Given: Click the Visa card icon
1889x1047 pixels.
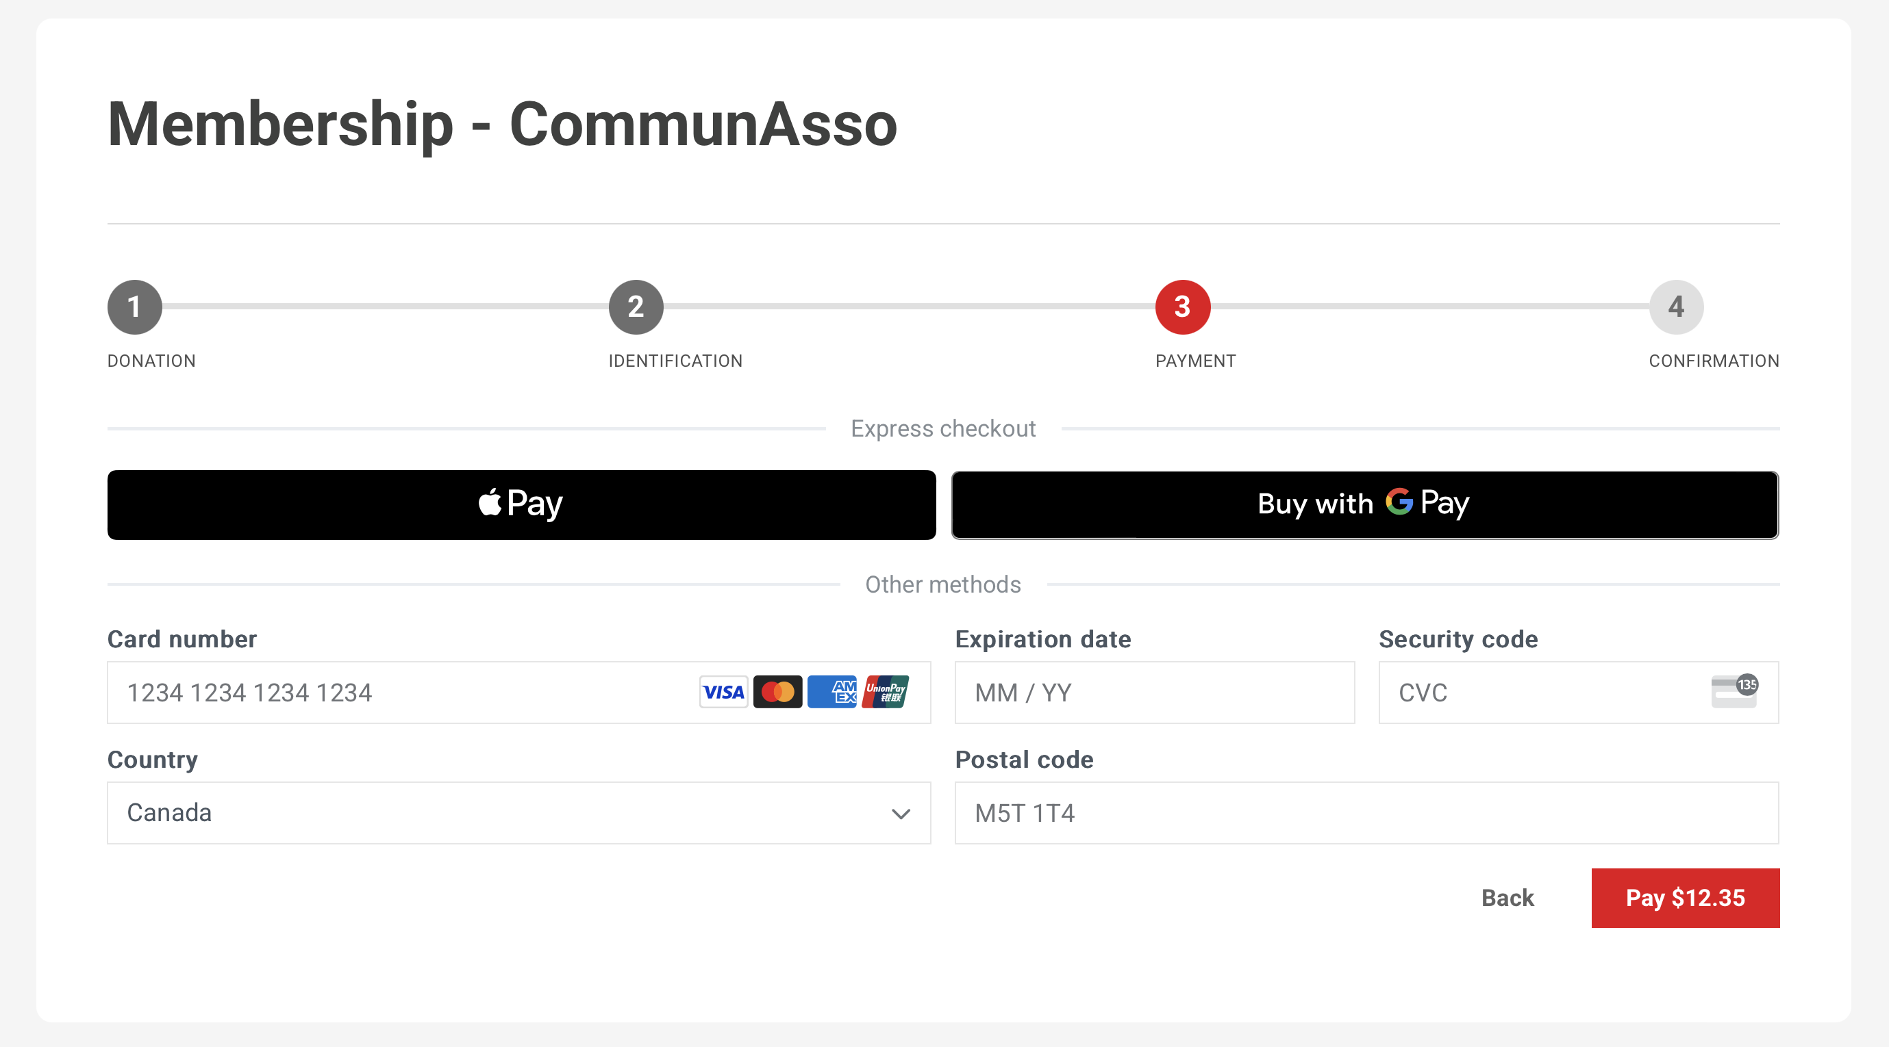Looking at the screenshot, I should [723, 692].
